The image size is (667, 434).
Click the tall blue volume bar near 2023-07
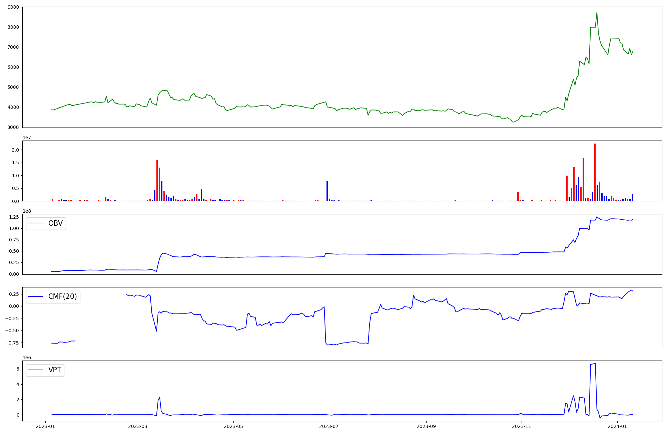pyautogui.click(x=327, y=191)
